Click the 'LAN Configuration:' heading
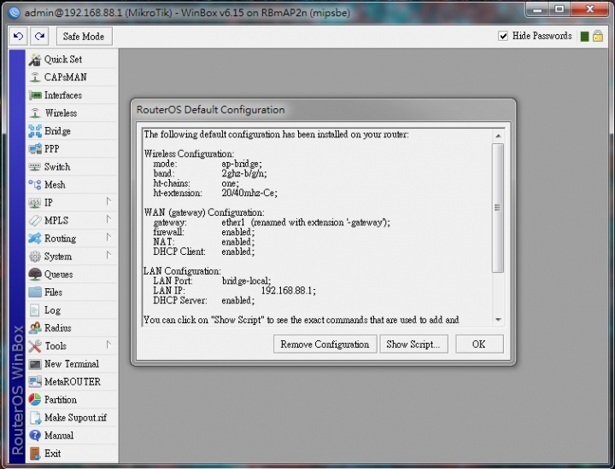The height and width of the screenshot is (469, 615). pyautogui.click(x=182, y=271)
